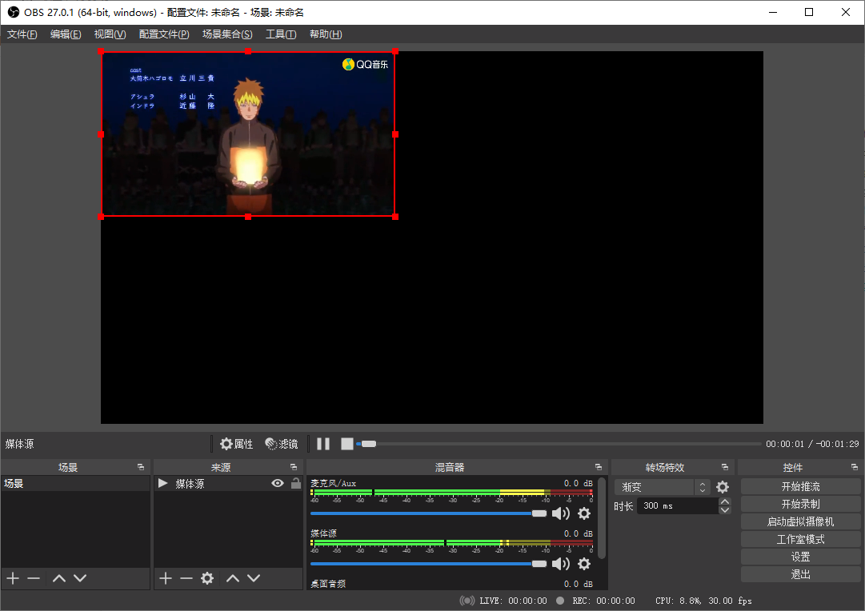Viewport: 865px width, 611px height.
Task: Toggle visibility eye of 媒体源 source
Action: pyautogui.click(x=278, y=483)
